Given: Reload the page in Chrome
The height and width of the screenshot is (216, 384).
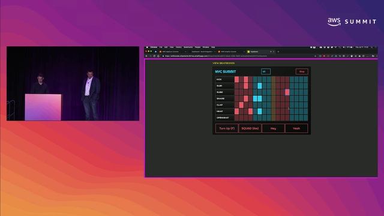Looking at the screenshot, I should (154, 56).
